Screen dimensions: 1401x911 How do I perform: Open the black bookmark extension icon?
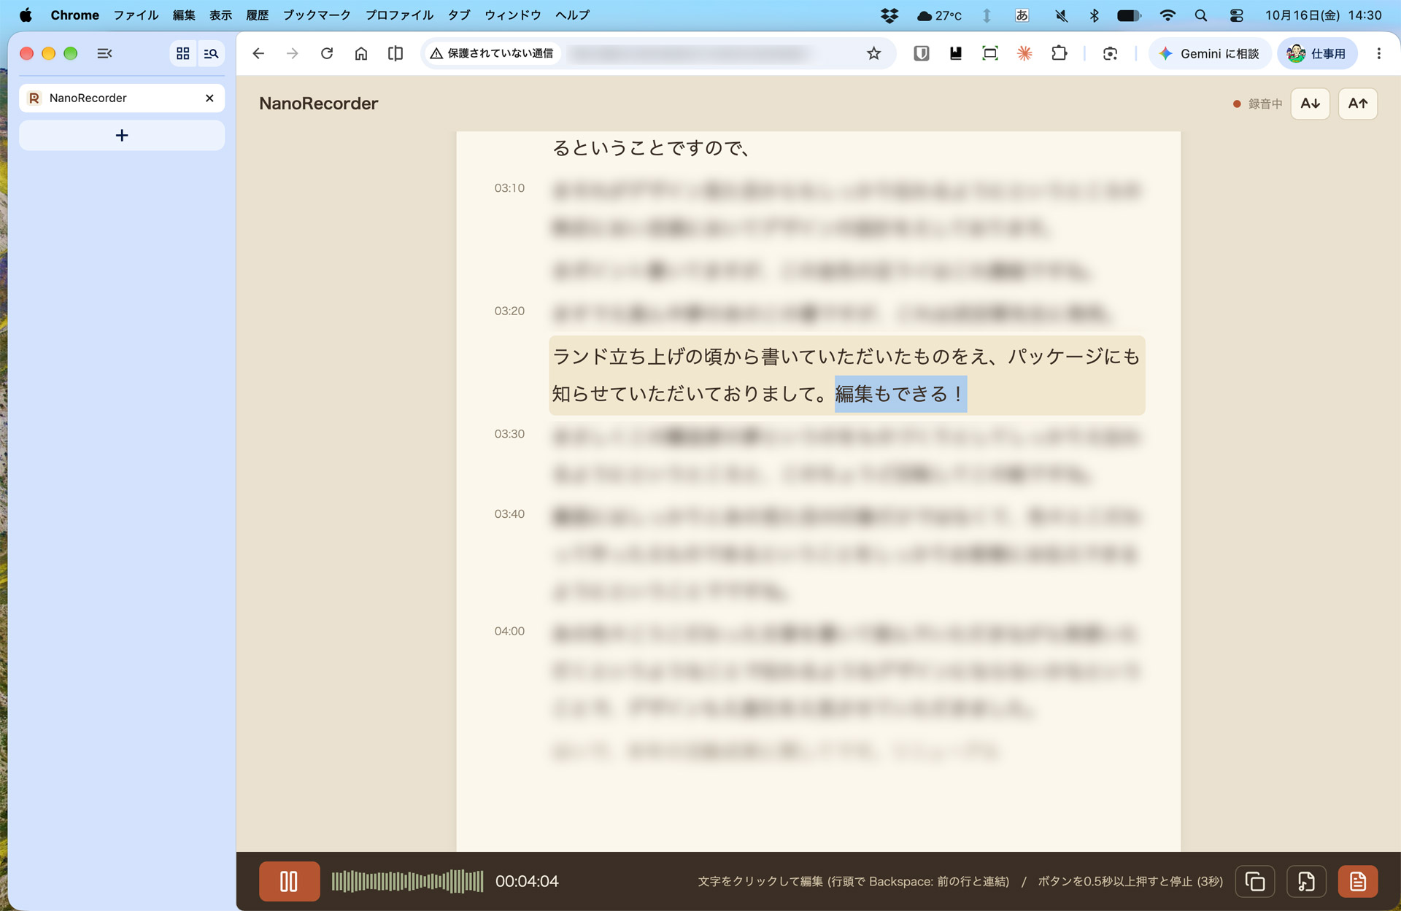[x=956, y=53]
